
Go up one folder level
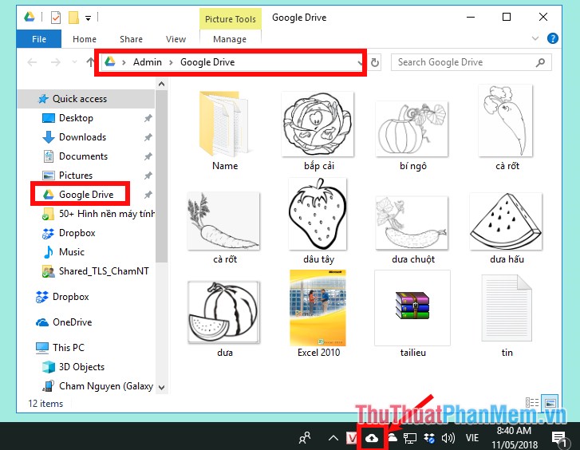point(90,62)
